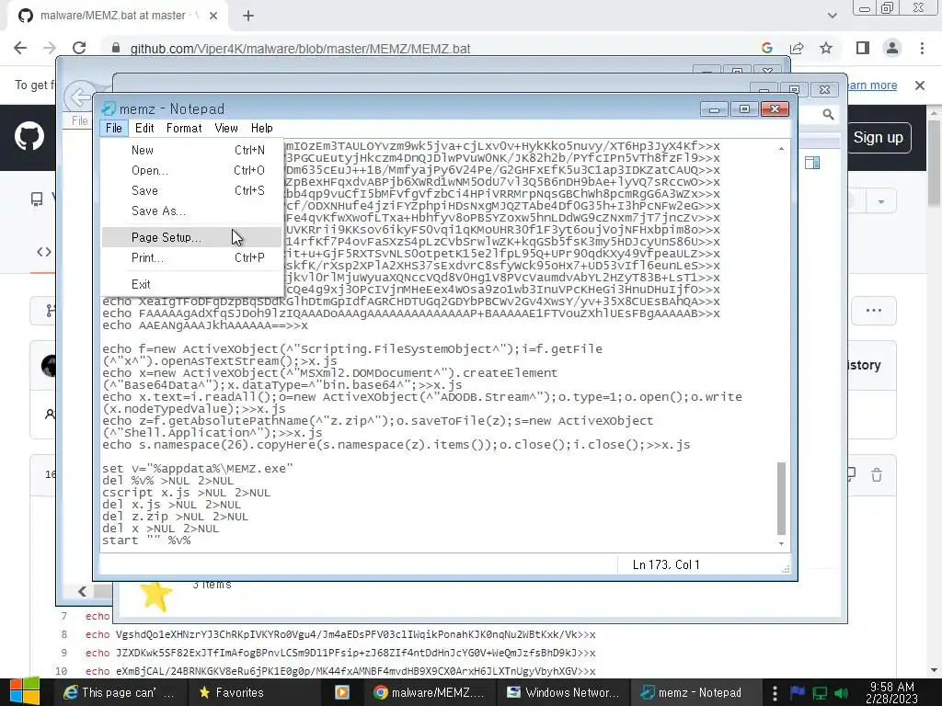
Task: Open the View menu in Notepad
Action: tap(226, 128)
